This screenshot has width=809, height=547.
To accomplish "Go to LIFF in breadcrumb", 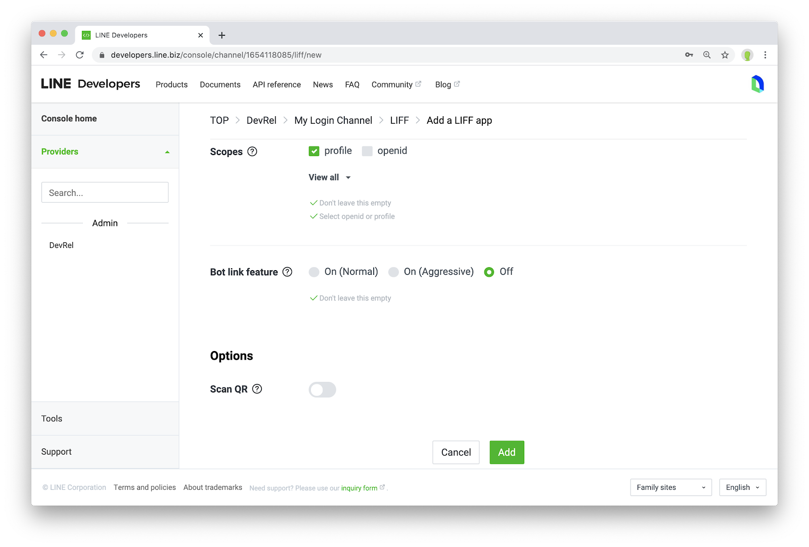I will tap(399, 120).
